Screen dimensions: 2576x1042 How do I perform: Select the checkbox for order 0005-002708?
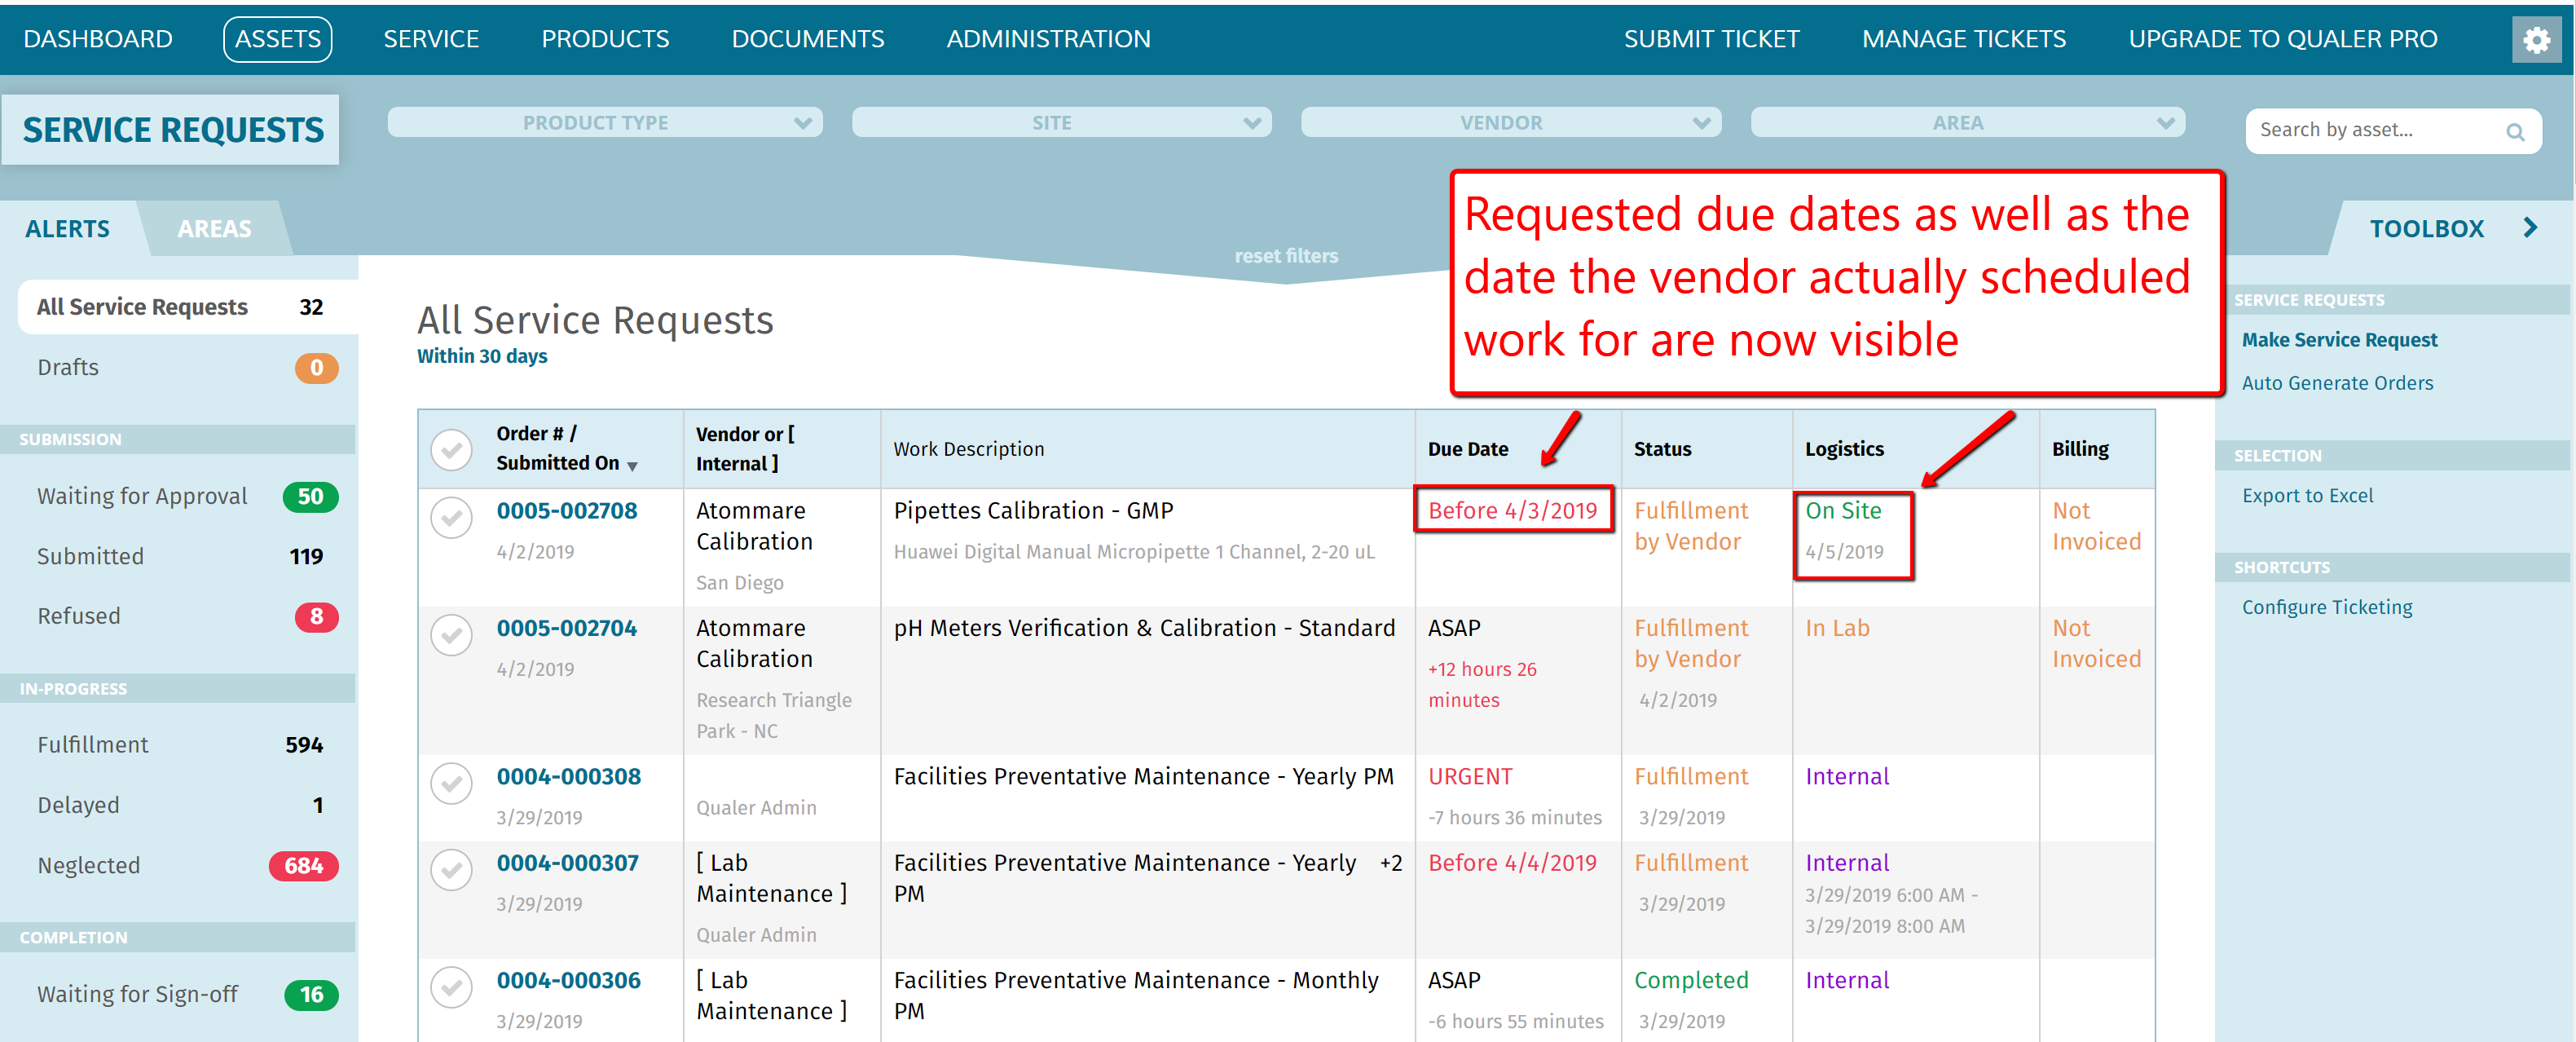[x=451, y=516]
